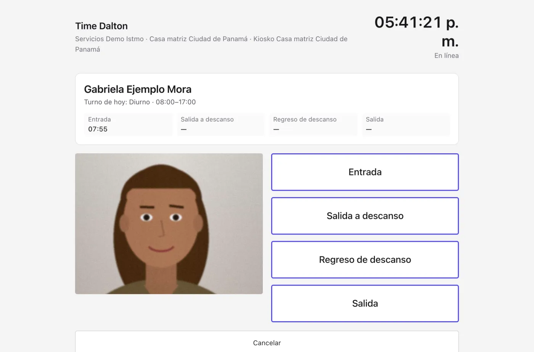Click the Regreso de descanso summary cell
Viewport: 534px width, 352px height.
click(x=314, y=124)
